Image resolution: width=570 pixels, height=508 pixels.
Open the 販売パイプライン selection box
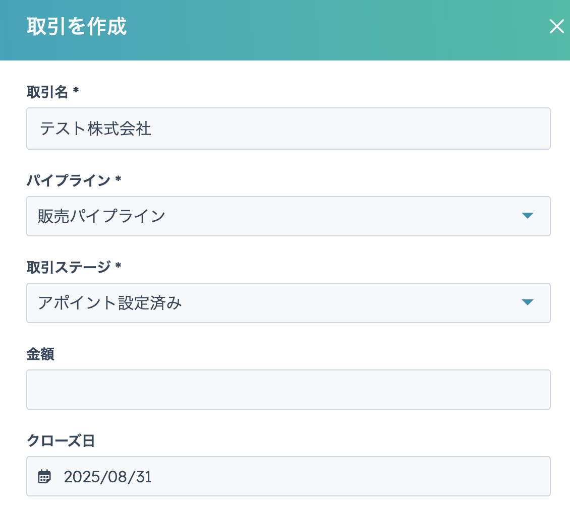click(x=272, y=216)
